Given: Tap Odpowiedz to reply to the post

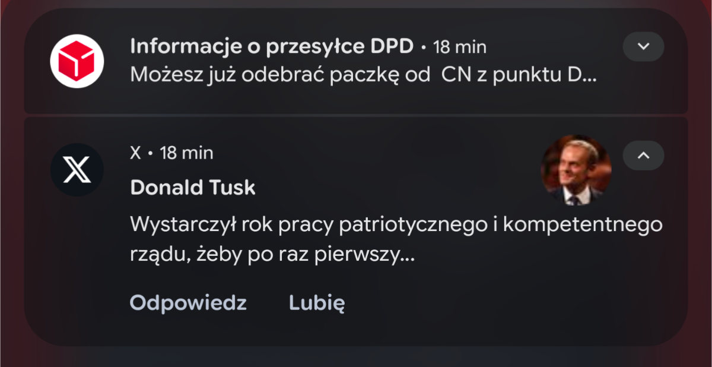Looking at the screenshot, I should coord(188,303).
